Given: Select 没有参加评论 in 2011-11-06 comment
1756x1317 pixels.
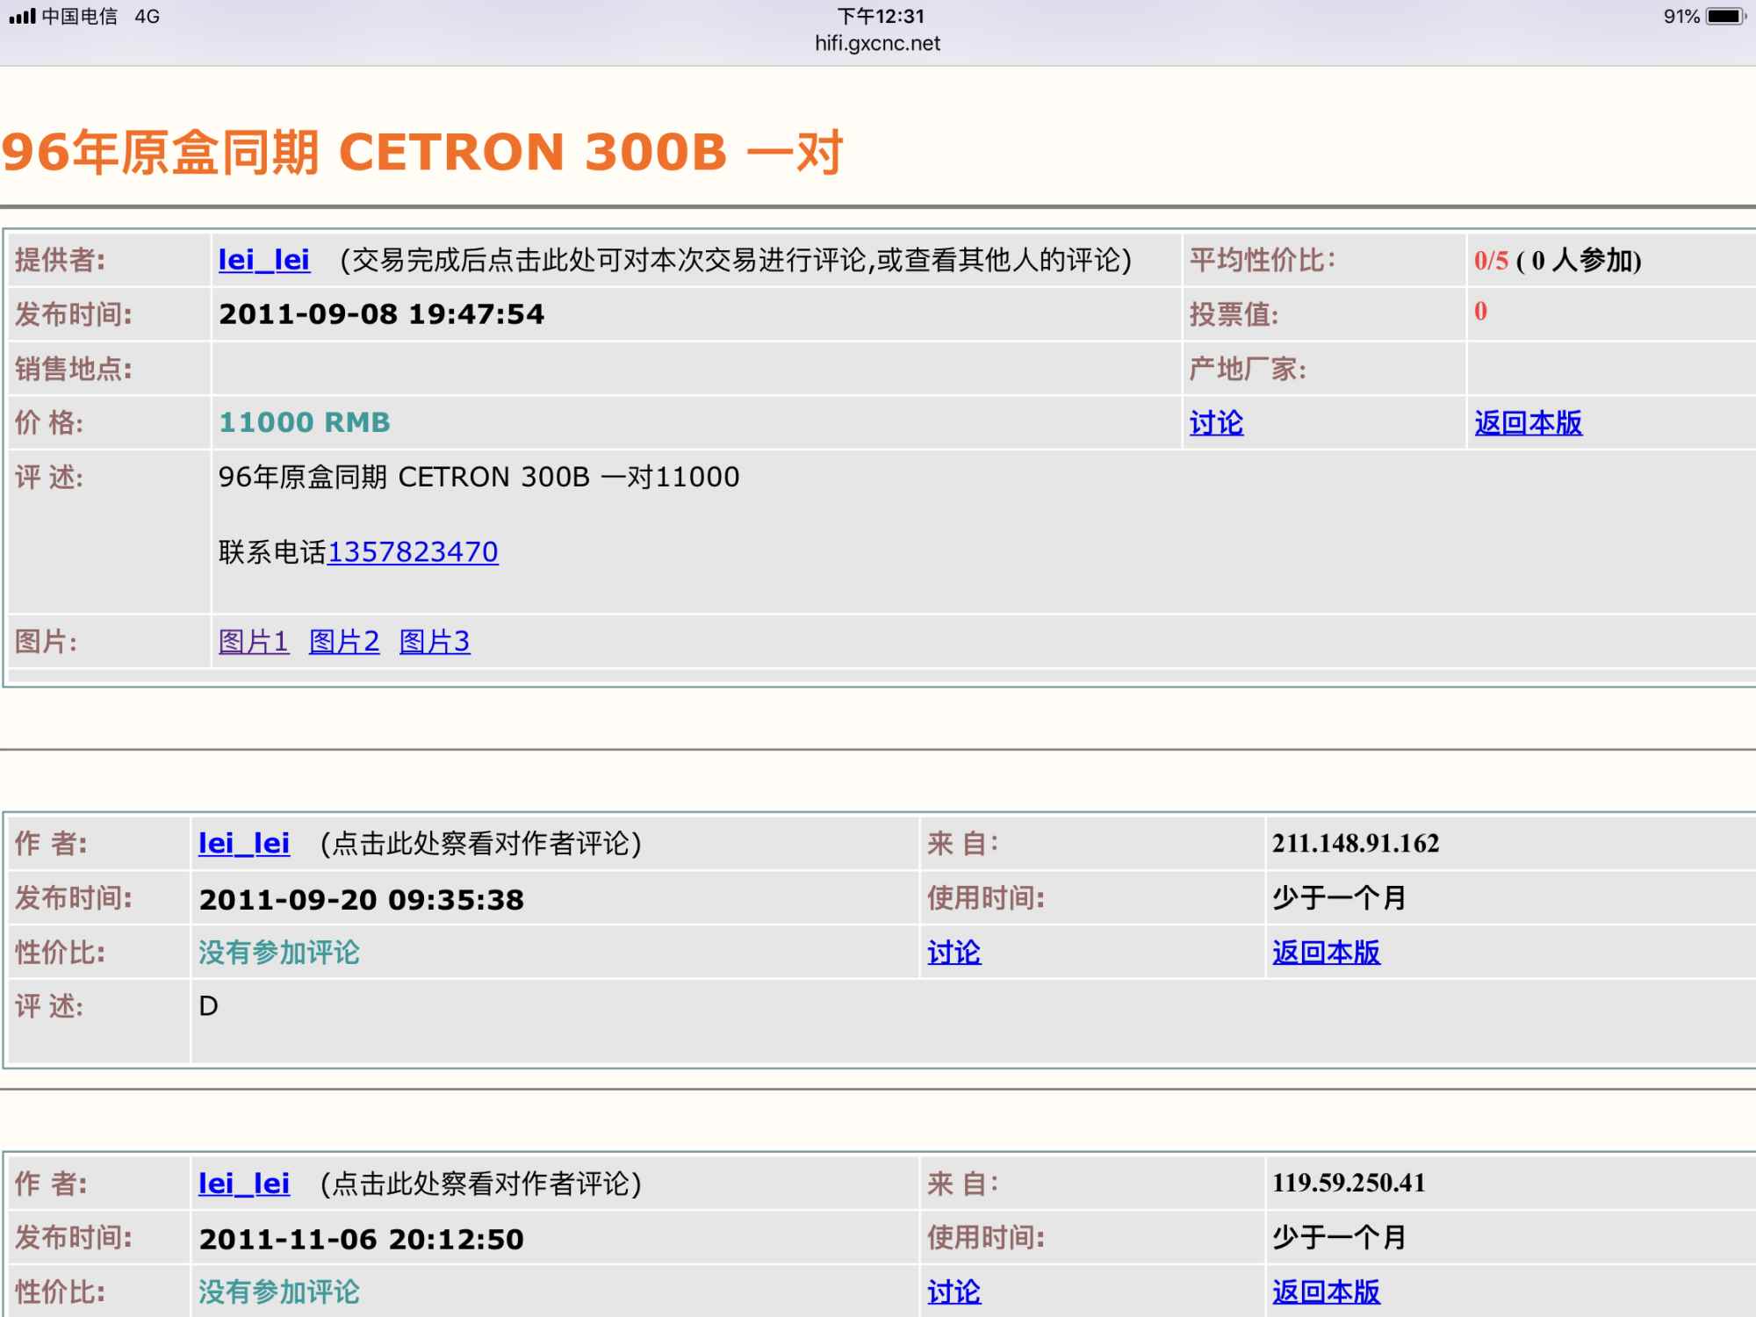Looking at the screenshot, I should pos(279,1292).
